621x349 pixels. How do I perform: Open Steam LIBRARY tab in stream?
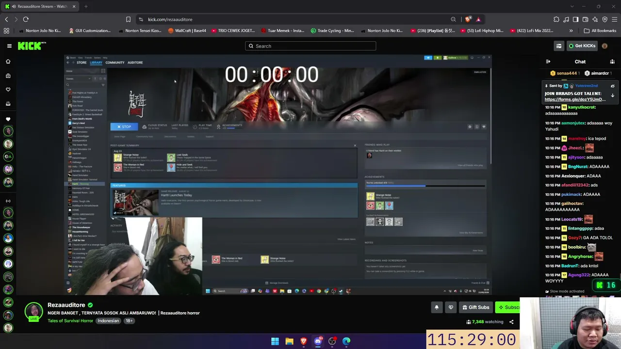pyautogui.click(x=96, y=63)
